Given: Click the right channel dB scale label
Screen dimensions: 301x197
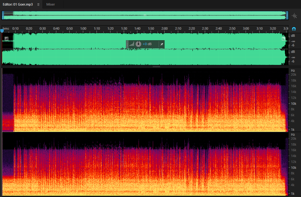Looking at the screenshot, I should (293, 52).
